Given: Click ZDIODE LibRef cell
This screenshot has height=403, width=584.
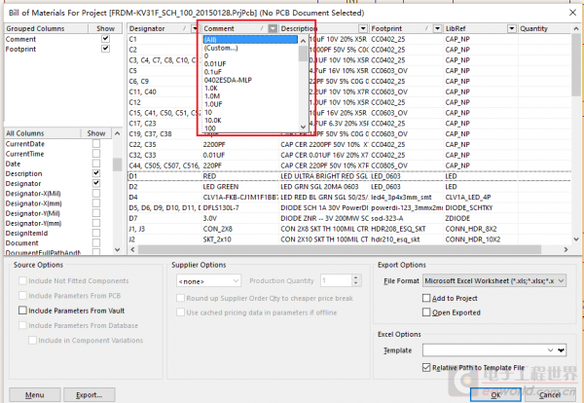Looking at the screenshot, I should [481, 218].
